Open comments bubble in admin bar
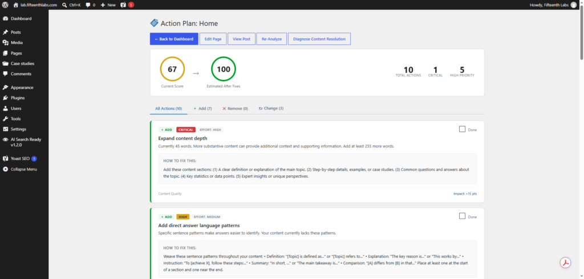 (x=90, y=5)
